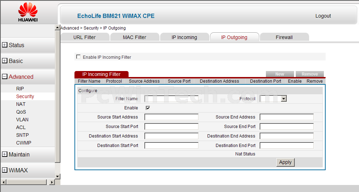Select Security in the sidebar
This screenshot has height=192, width=359.
click(25, 96)
